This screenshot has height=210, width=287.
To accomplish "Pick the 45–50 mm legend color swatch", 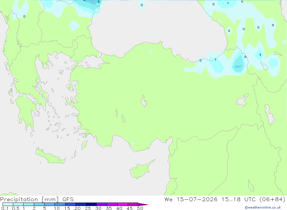I will coord(133,204).
